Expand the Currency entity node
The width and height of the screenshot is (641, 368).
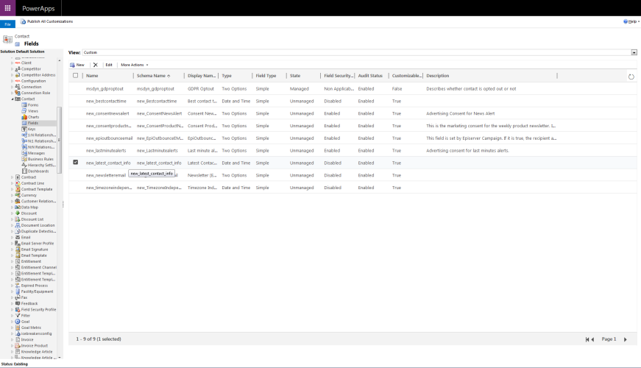12,195
